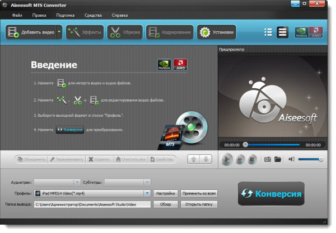The height and width of the screenshot is (233, 336).
Task: Switch to compact list view icon
Action: 268,32
